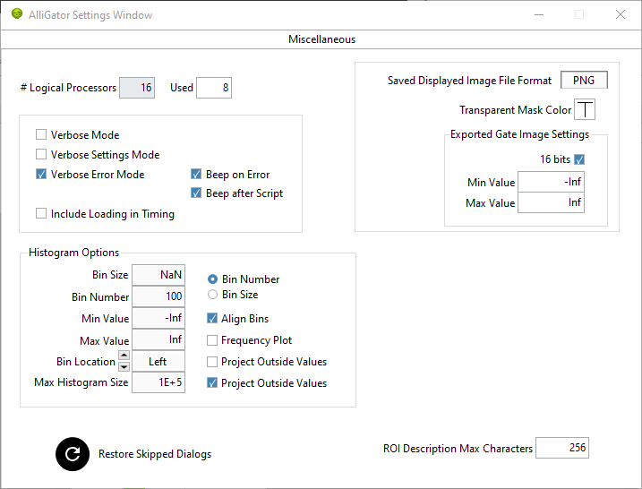Click the histogram Min Value field
The image size is (642, 489).
coord(158,318)
